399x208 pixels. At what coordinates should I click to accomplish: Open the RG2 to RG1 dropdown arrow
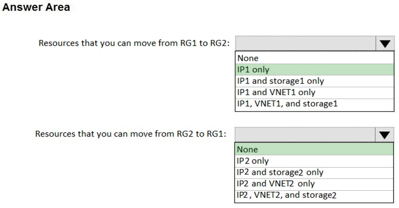pyautogui.click(x=384, y=135)
